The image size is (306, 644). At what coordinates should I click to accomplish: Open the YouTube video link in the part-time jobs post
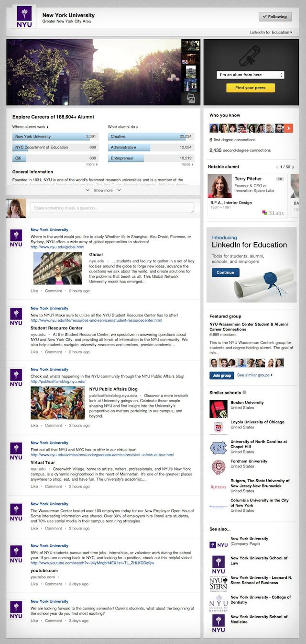tap(92, 563)
